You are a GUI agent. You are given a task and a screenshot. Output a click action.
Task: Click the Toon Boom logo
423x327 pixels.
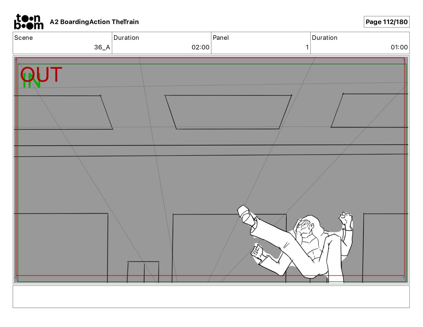click(x=29, y=22)
